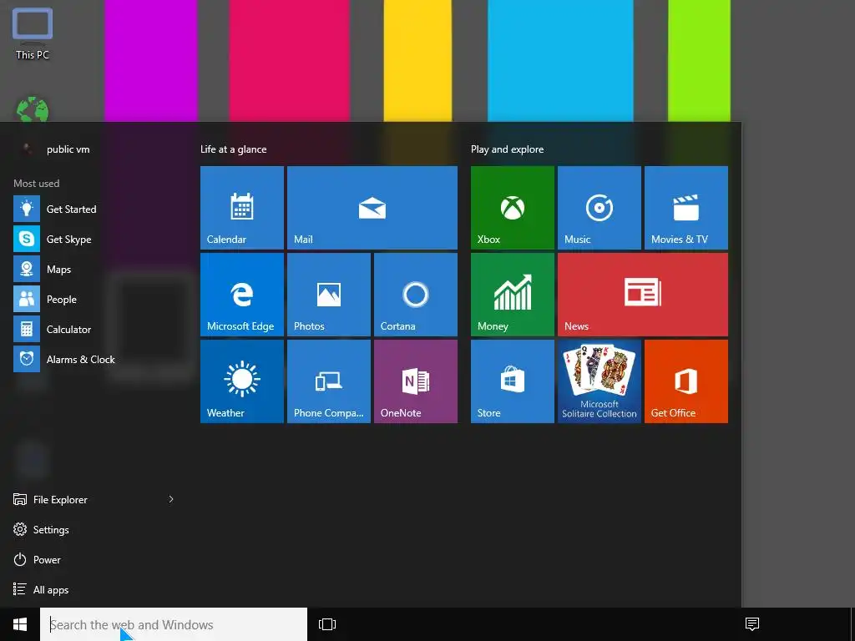The width and height of the screenshot is (855, 641).
Task: Click the Life at a glance group header
Action: (x=234, y=149)
